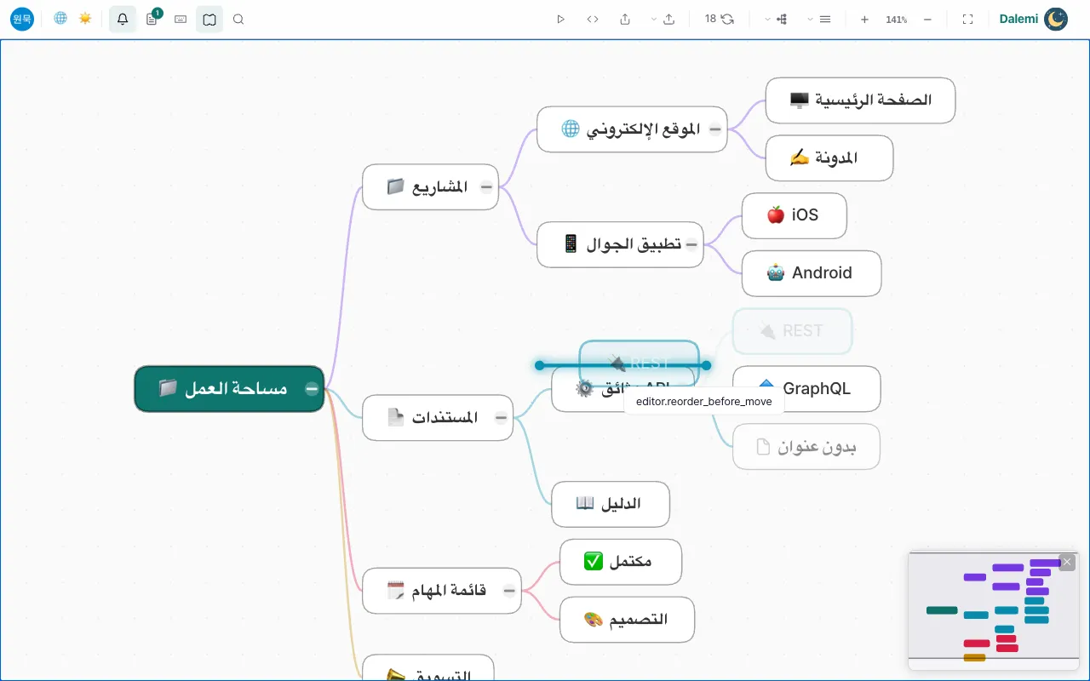Click the Dalemi brand link
Screen dimensions: 1090x681
tap(1018, 19)
